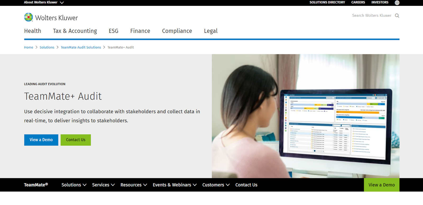Click the Wolters Kluwer logo icon
Screen dimensions: 423x205
click(29, 17)
